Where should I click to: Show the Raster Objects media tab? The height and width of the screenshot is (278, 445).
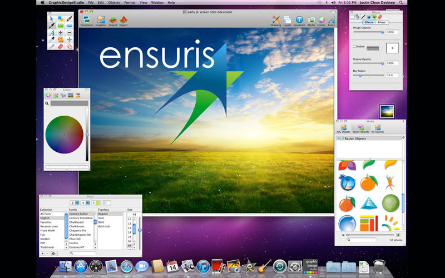[x=360, y=128]
